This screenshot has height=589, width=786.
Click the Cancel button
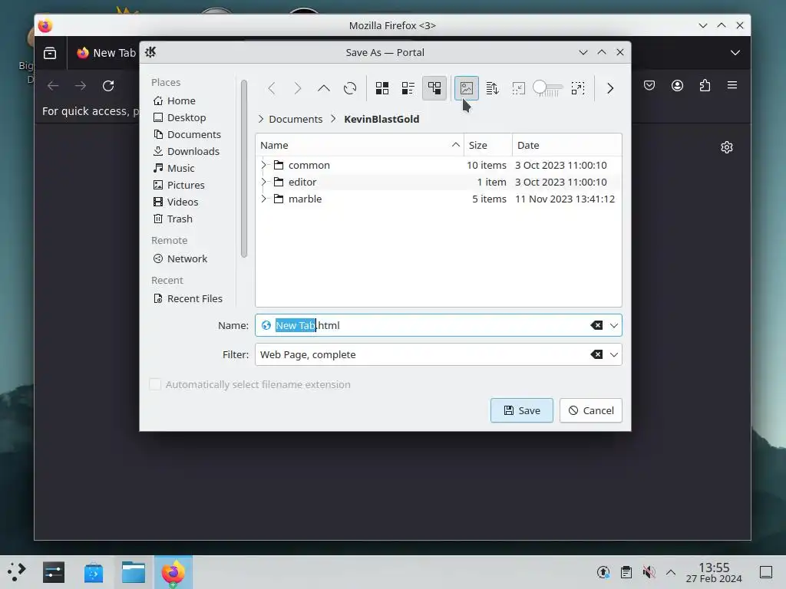pyautogui.click(x=591, y=411)
